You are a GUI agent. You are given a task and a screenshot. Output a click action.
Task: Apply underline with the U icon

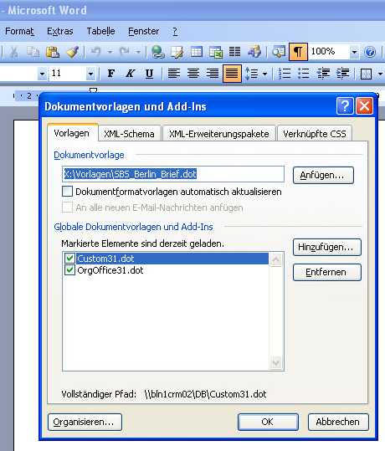(x=149, y=74)
